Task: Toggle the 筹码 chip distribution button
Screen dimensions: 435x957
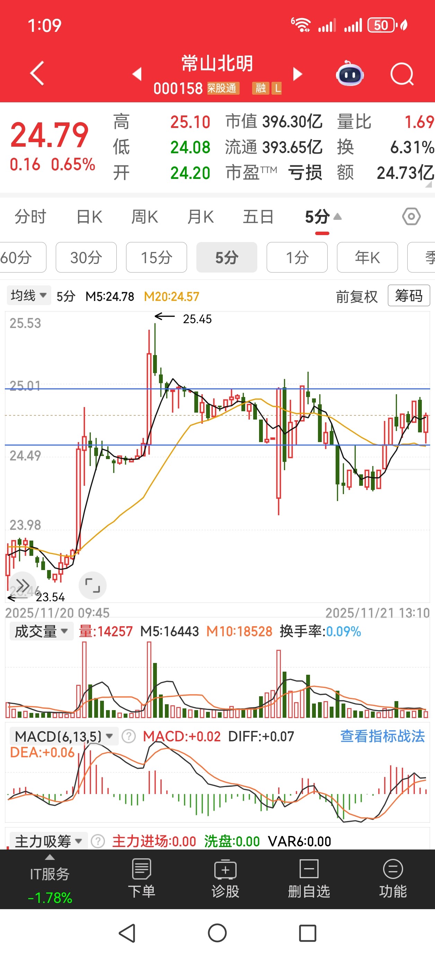Action: click(408, 296)
